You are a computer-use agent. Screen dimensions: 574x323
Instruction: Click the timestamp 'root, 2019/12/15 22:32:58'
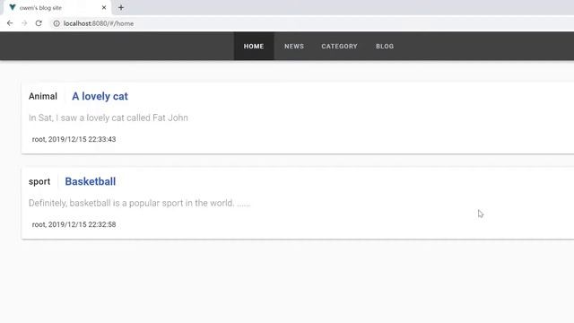tap(74, 224)
